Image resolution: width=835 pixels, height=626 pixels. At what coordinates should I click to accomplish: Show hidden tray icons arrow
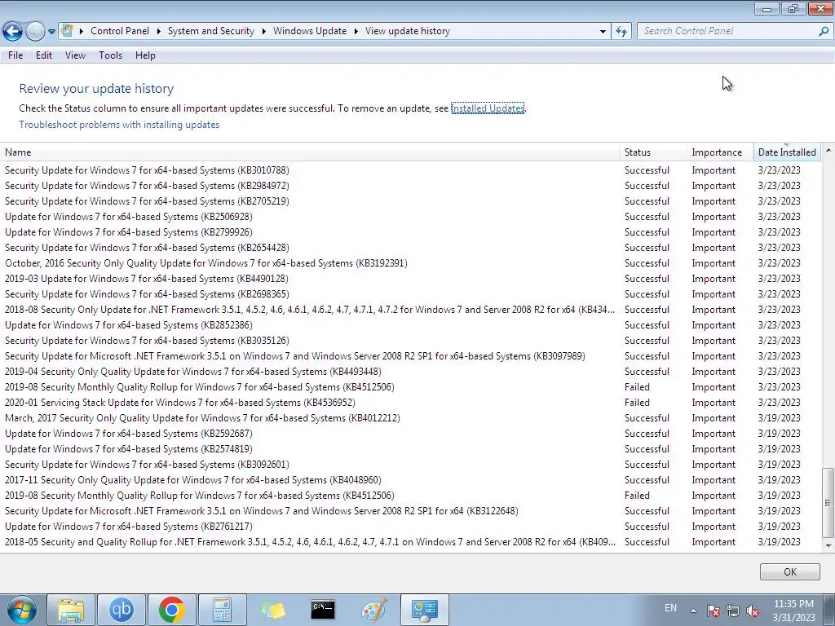click(x=693, y=611)
